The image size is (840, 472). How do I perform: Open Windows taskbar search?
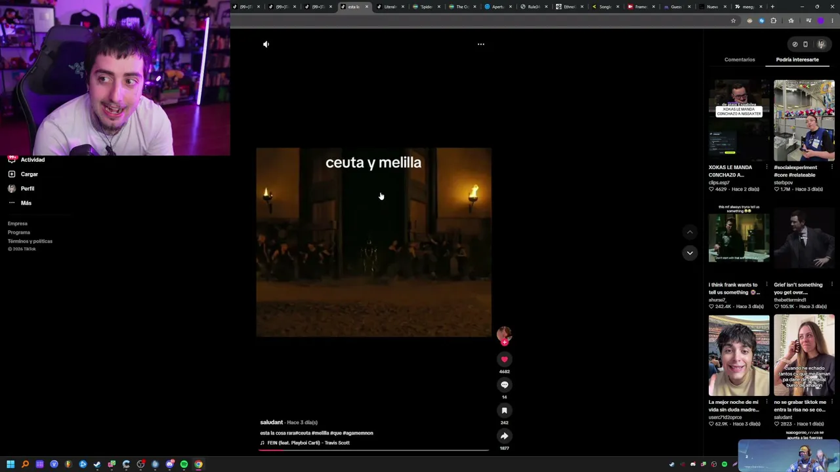coord(25,465)
